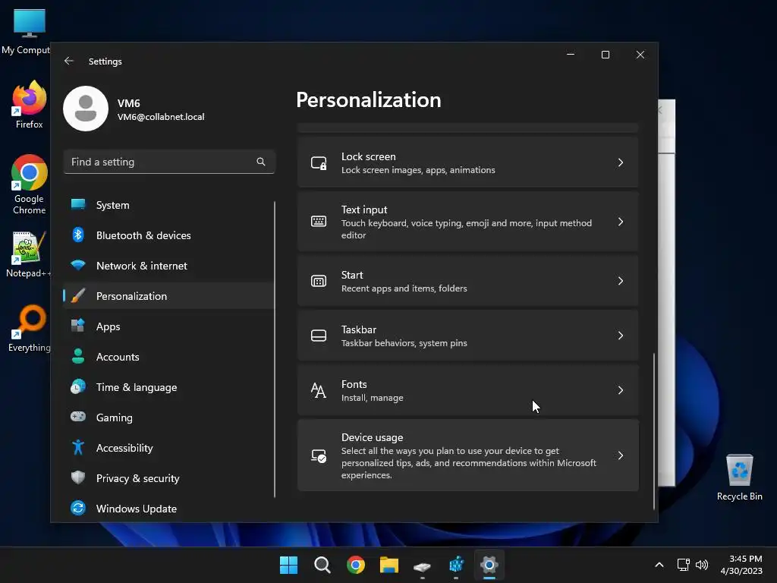The image size is (777, 583).
Task: Click the Text input keyboard icon
Action: coord(319,222)
